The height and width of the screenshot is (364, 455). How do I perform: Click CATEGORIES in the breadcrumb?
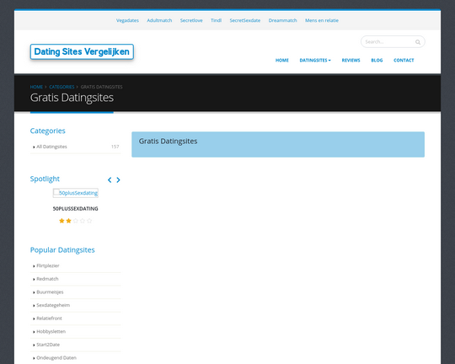pos(62,87)
